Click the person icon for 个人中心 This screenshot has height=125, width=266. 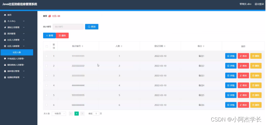click(x=5, y=21)
